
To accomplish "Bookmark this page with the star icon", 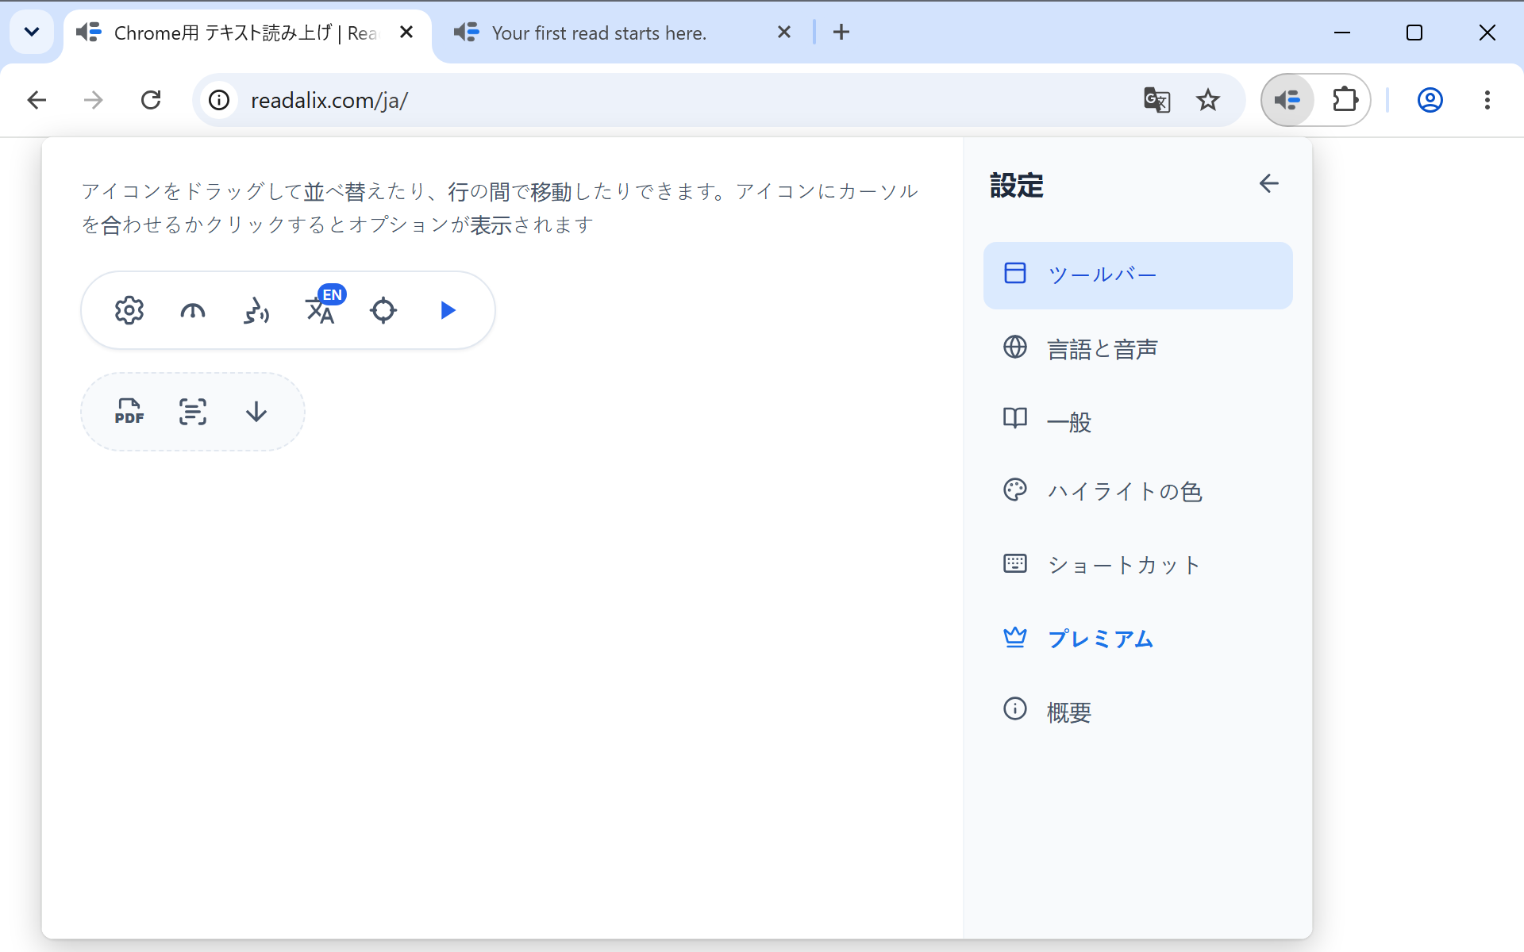I will [x=1208, y=100].
